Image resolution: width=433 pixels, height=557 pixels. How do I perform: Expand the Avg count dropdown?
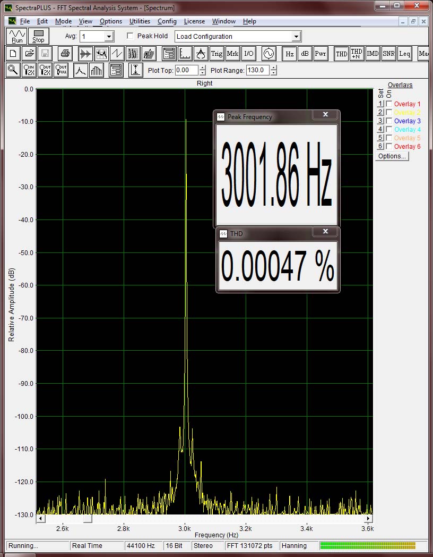109,37
